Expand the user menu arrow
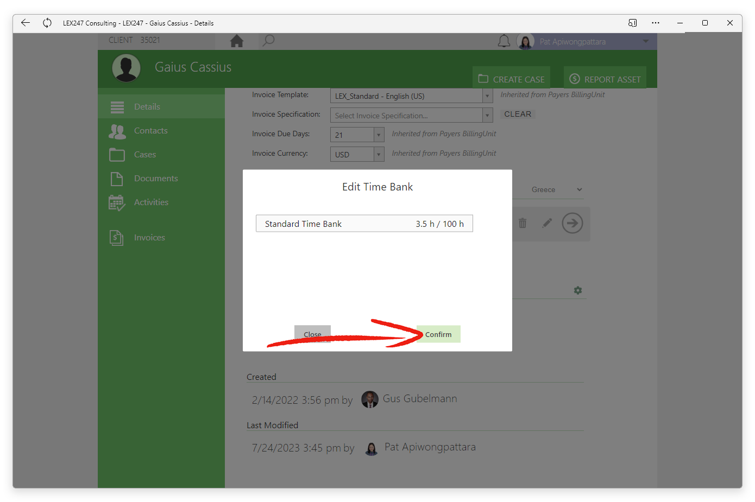 [x=646, y=41]
